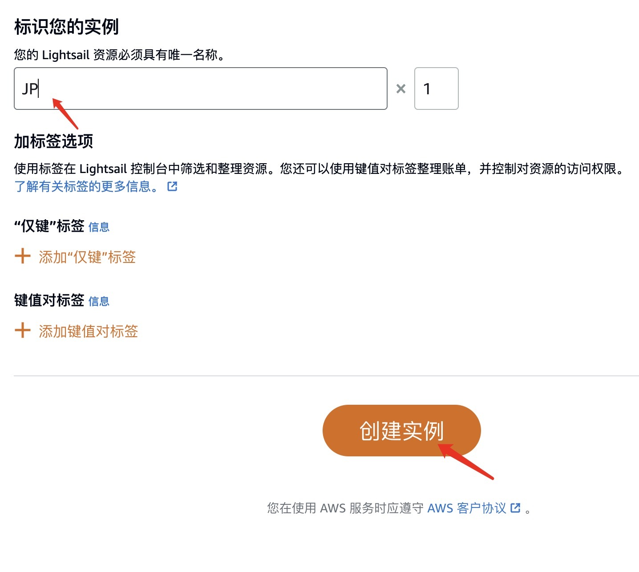This screenshot has width=639, height=572.
Task: Click the 标识您的实例 heading
Action: pyautogui.click(x=67, y=27)
